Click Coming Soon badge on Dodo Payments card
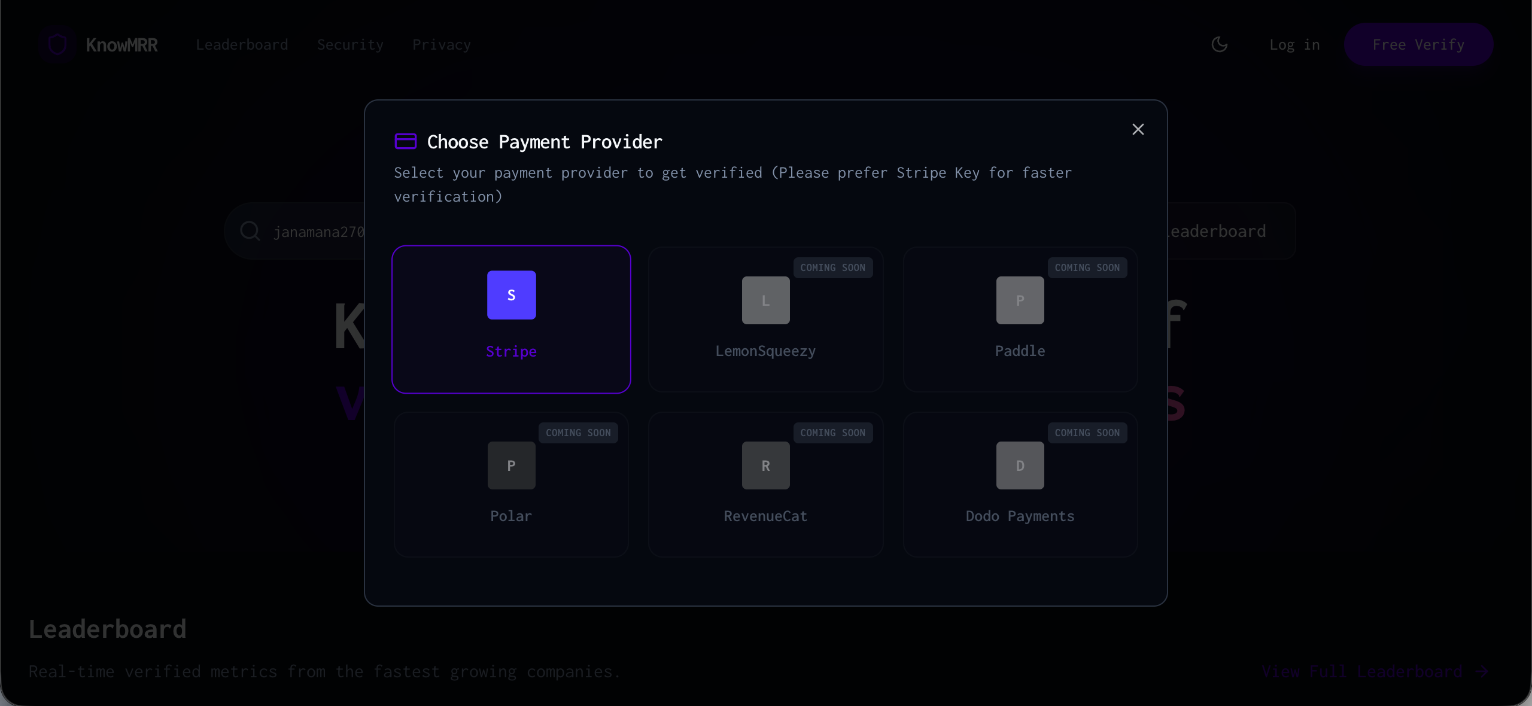1532x706 pixels. 1087,433
